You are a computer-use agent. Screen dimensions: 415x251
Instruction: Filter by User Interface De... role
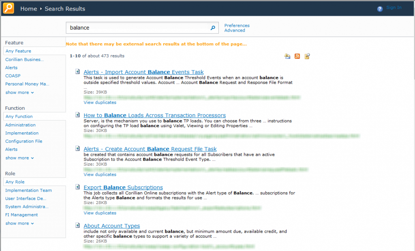(26, 199)
